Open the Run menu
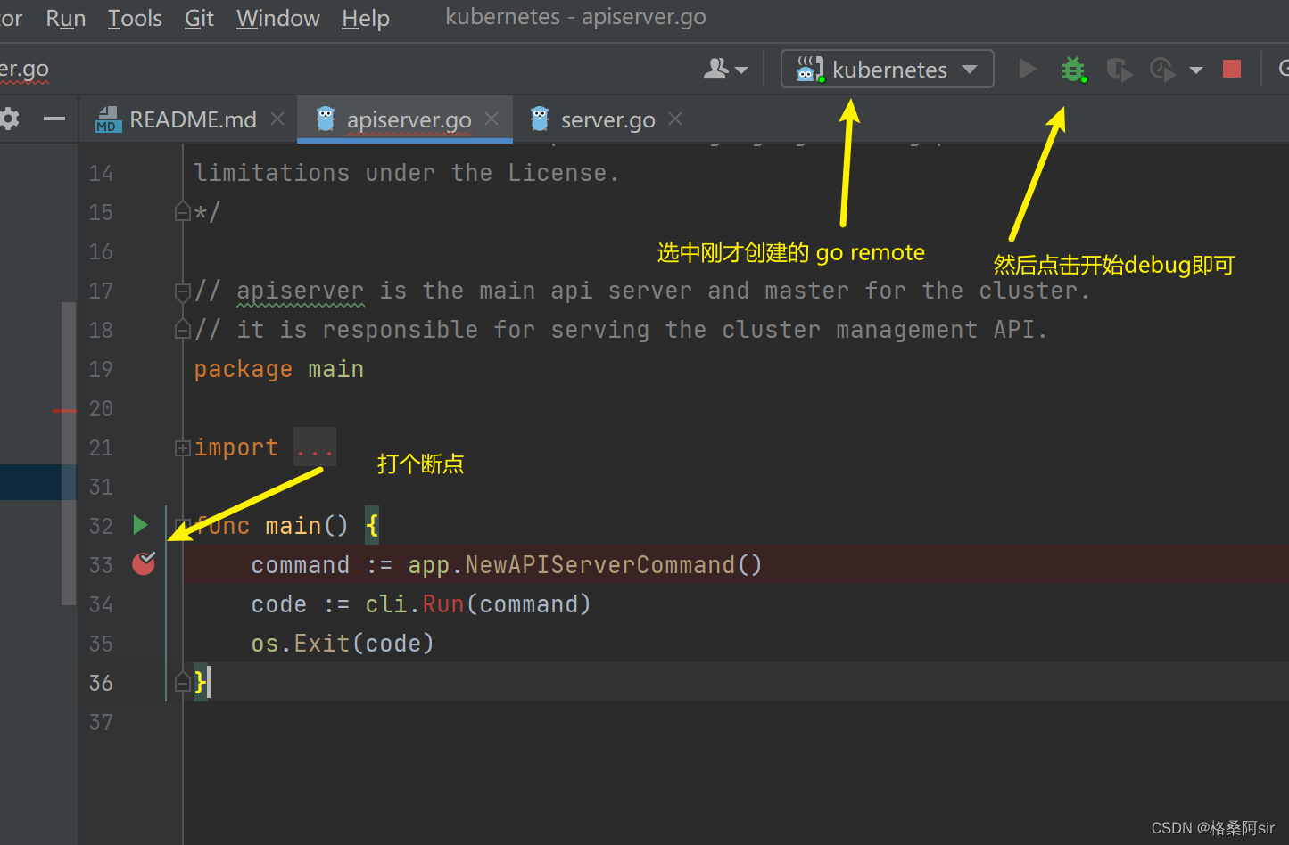 [65, 18]
